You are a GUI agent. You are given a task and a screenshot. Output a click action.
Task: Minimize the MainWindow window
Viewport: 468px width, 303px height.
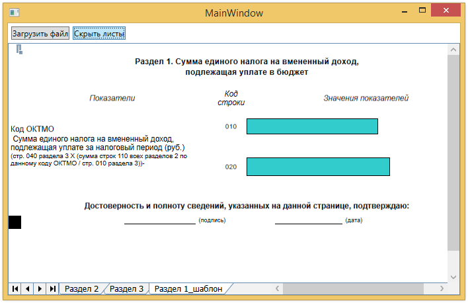[x=405, y=11]
